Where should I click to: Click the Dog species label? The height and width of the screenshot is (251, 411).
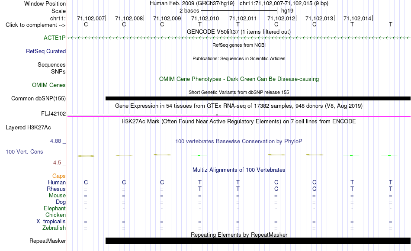pos(61,202)
